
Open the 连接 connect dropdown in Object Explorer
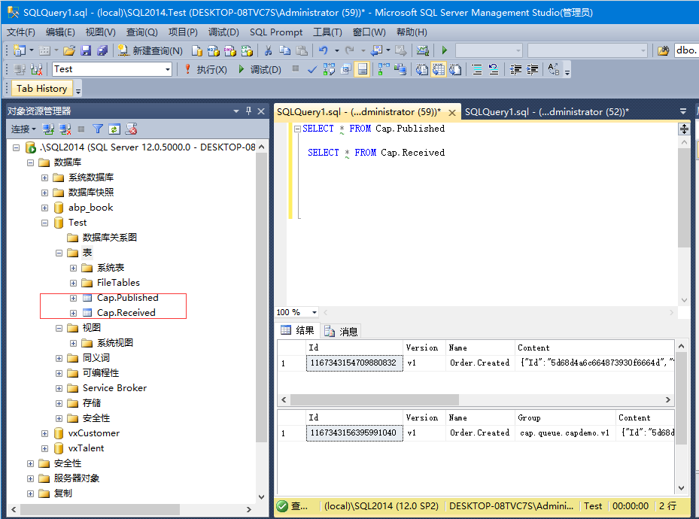point(23,129)
